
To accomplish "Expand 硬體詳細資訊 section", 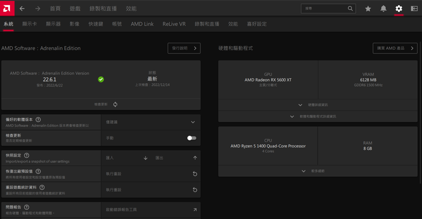I will [x=318, y=105].
